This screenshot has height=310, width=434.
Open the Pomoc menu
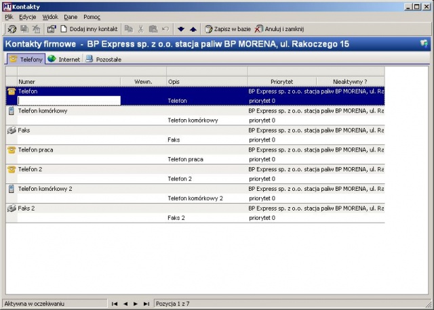point(92,17)
